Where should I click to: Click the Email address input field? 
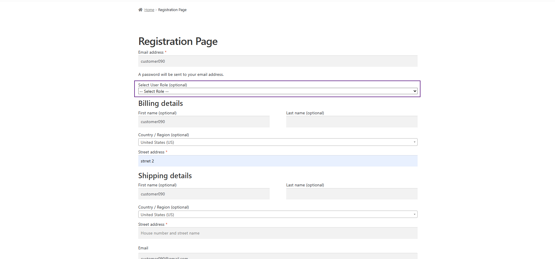point(278,61)
